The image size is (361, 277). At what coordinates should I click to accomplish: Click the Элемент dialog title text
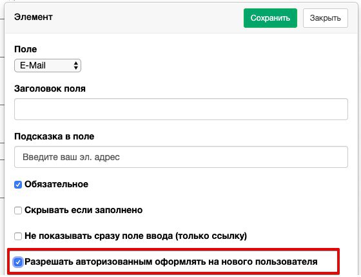(34, 17)
